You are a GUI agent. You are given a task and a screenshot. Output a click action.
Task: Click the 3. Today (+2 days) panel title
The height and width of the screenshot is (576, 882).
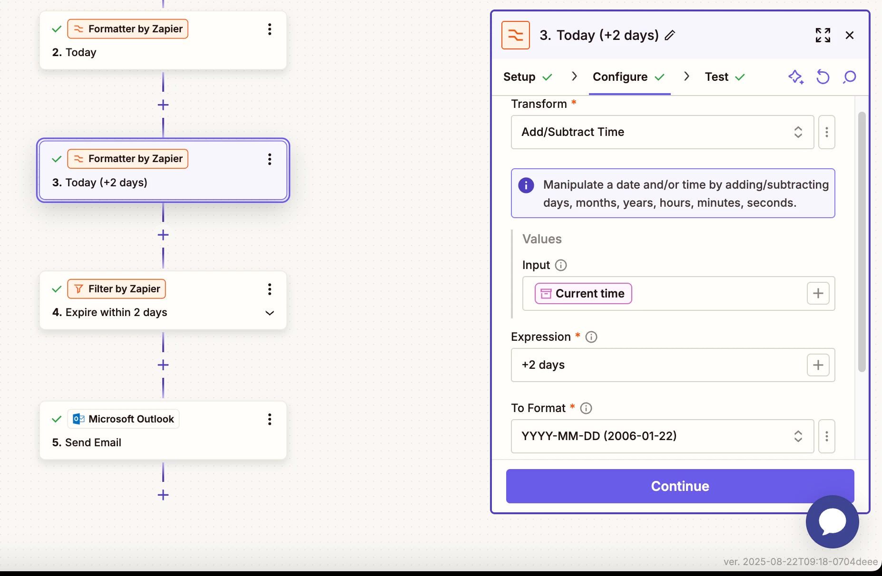point(599,35)
